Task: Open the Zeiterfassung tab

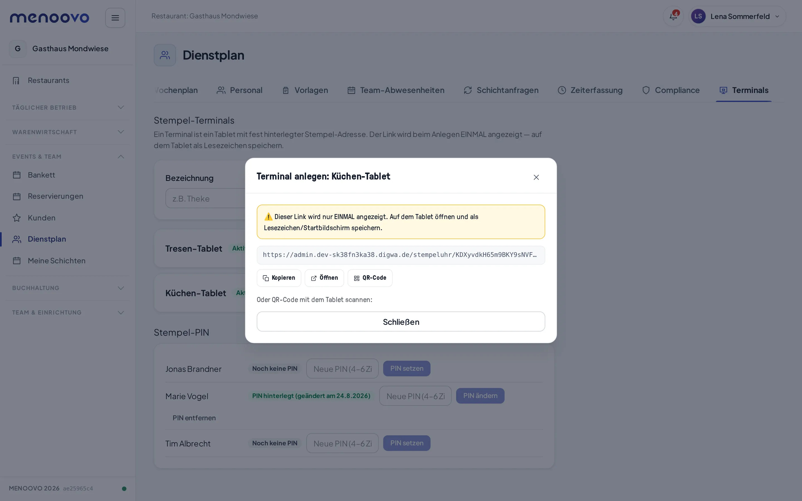Action: (590, 90)
